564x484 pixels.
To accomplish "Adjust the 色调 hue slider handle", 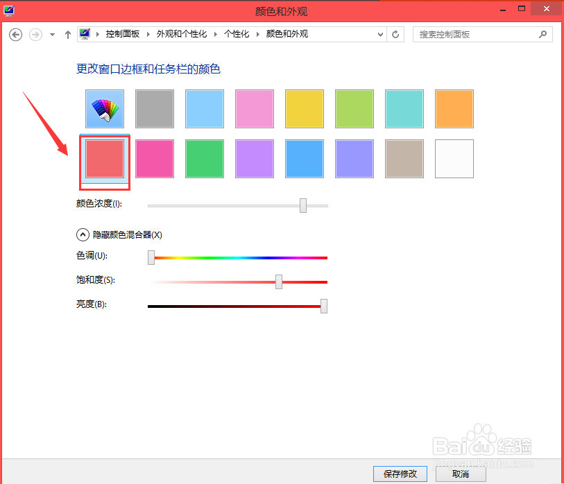I will coord(151,257).
